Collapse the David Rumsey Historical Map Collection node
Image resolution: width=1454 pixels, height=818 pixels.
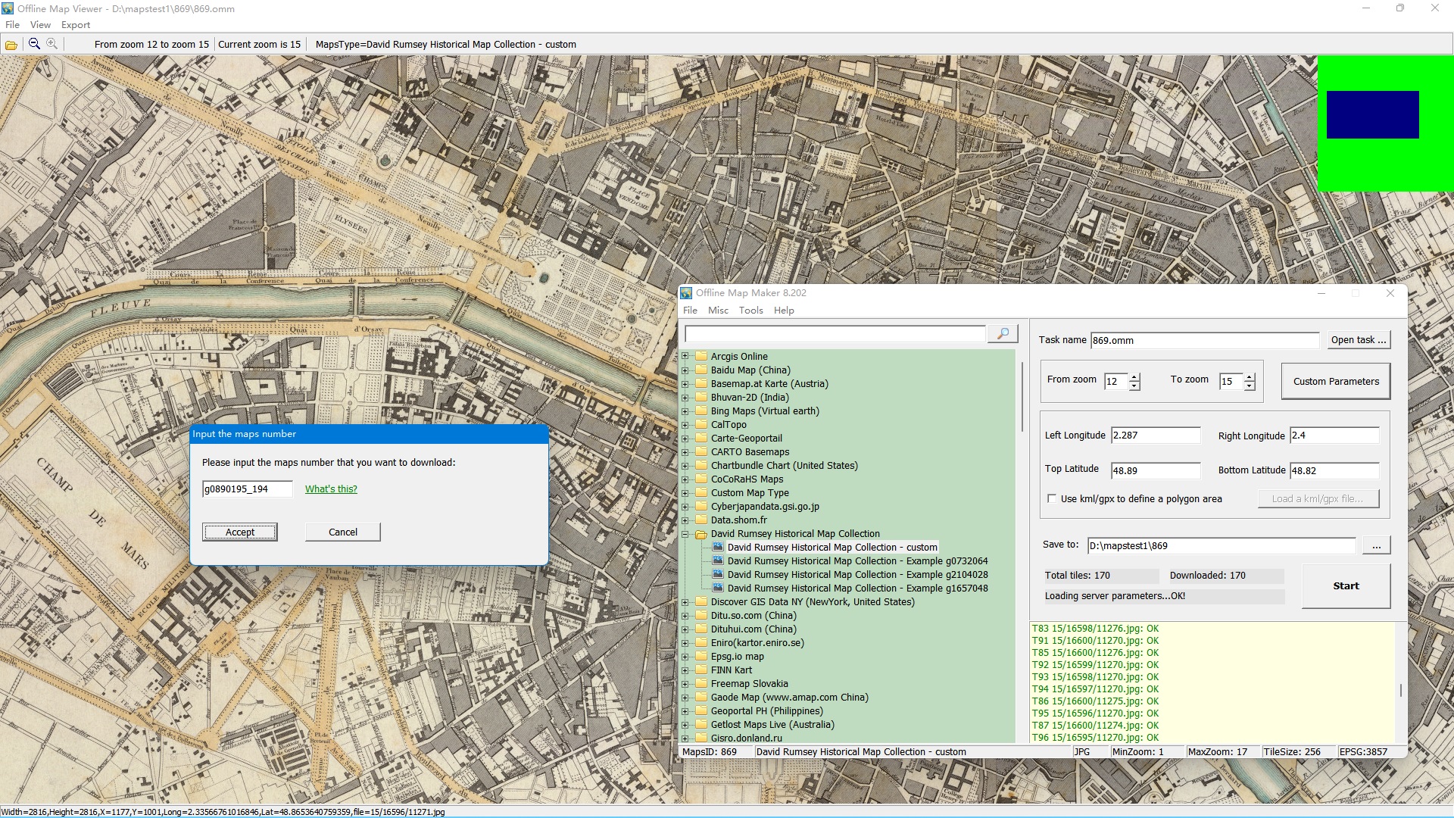click(x=685, y=533)
